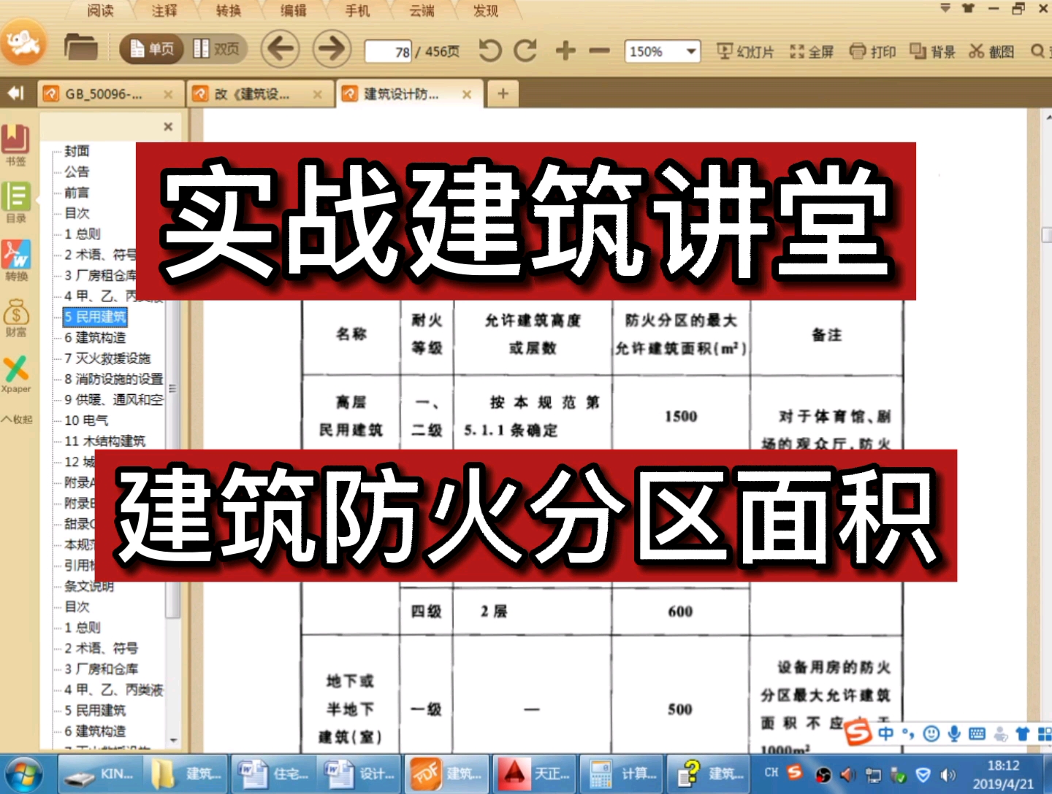Click the undo arrow button
1052x794 pixels.
click(489, 50)
